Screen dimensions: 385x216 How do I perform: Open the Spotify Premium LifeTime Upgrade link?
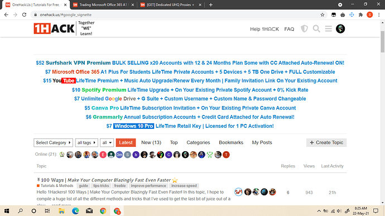190,90
